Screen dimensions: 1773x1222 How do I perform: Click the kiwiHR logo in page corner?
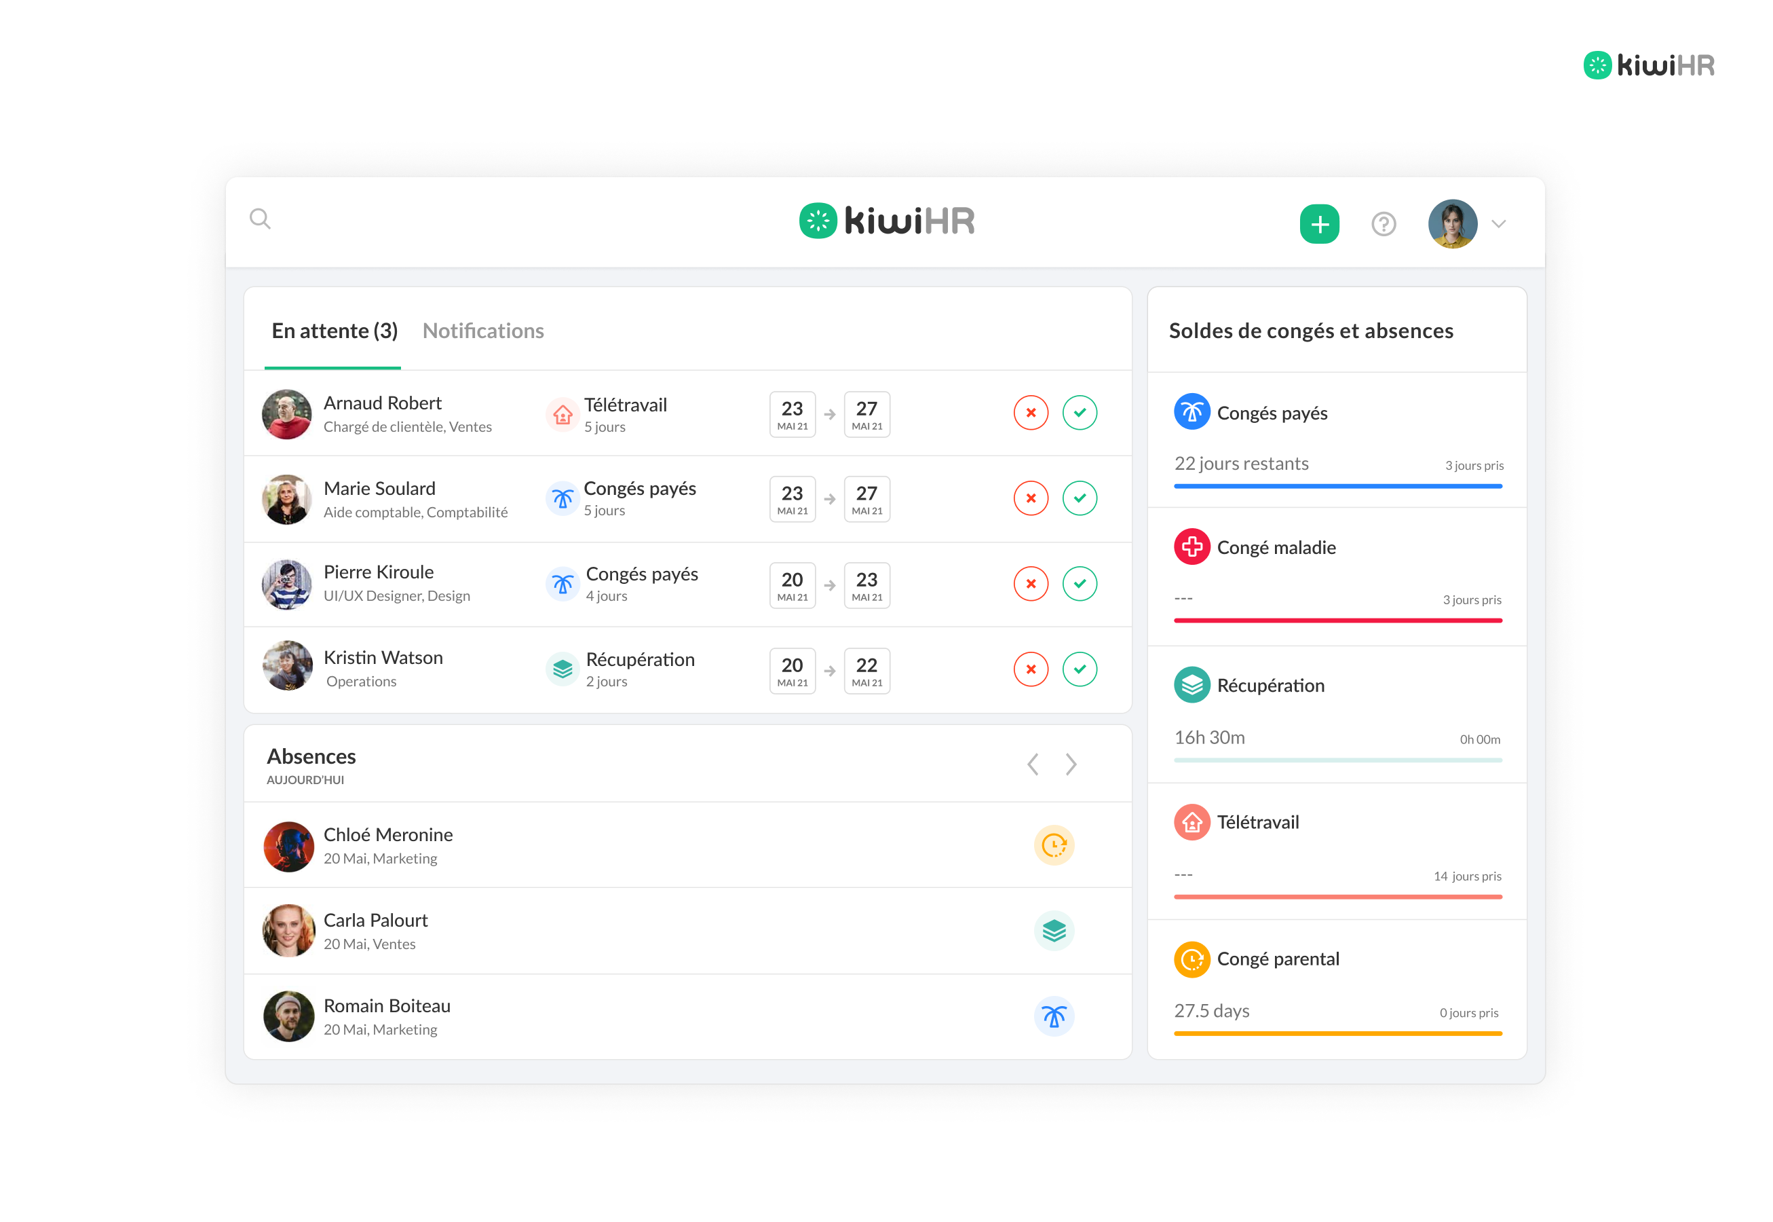(1648, 65)
